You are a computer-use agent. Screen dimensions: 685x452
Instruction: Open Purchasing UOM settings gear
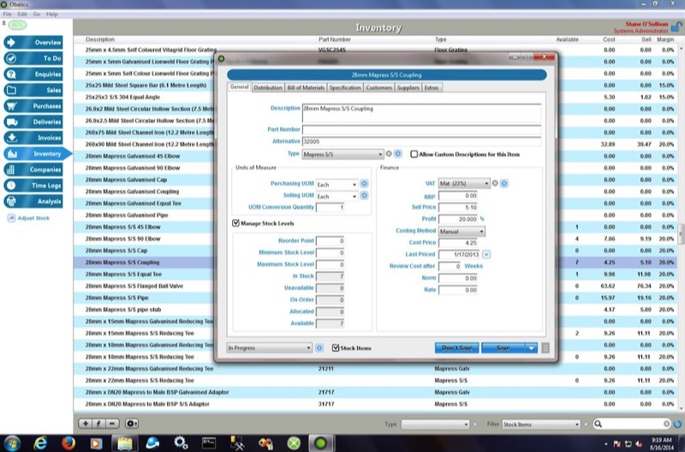364,184
